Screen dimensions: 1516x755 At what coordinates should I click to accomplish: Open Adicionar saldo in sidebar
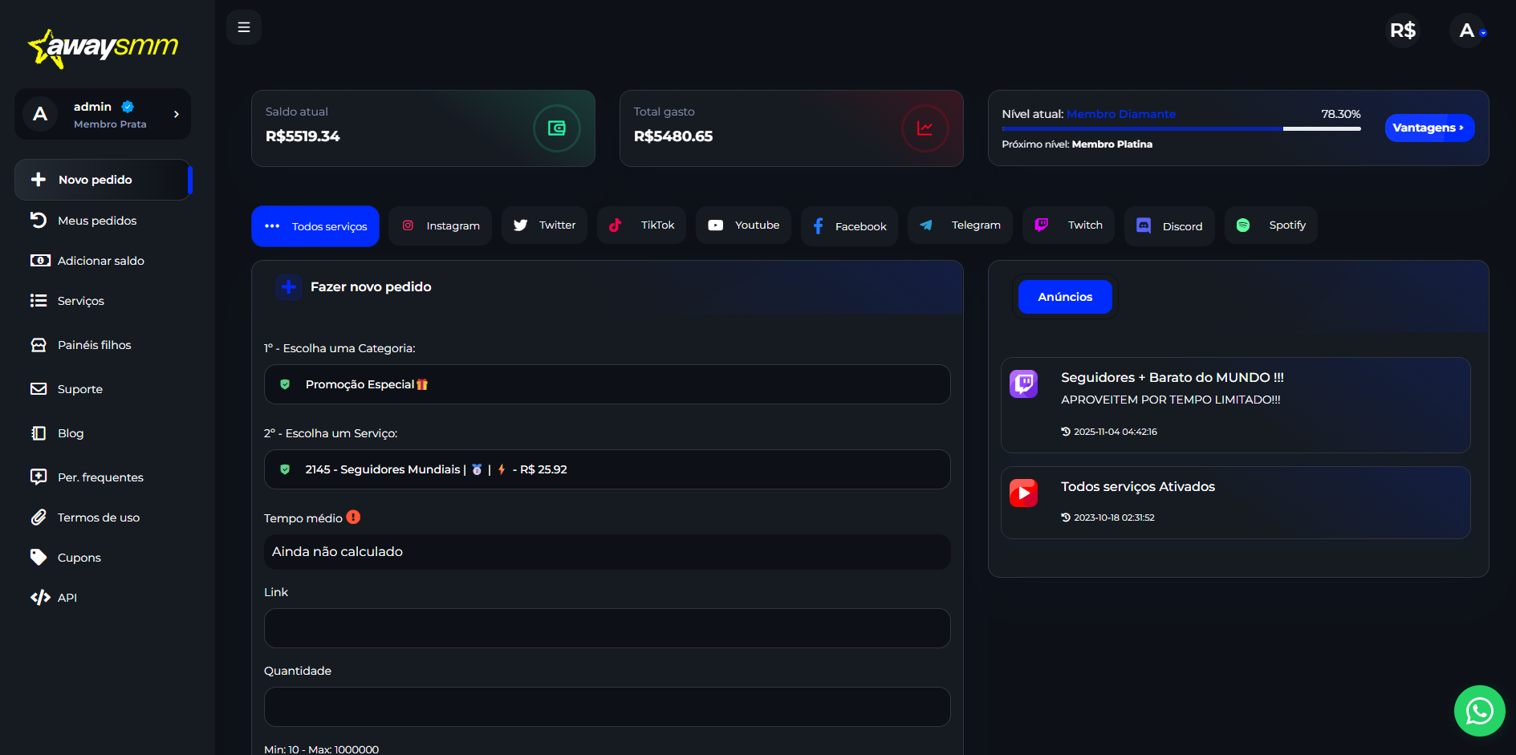(x=100, y=261)
